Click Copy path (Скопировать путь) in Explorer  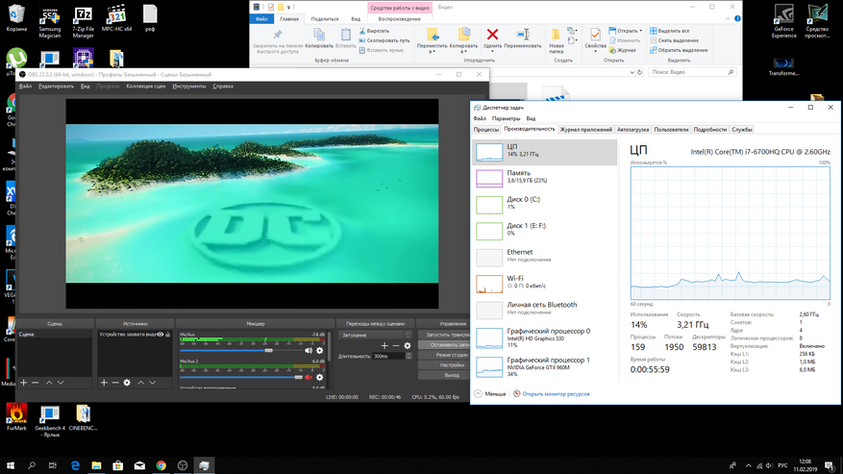point(384,40)
